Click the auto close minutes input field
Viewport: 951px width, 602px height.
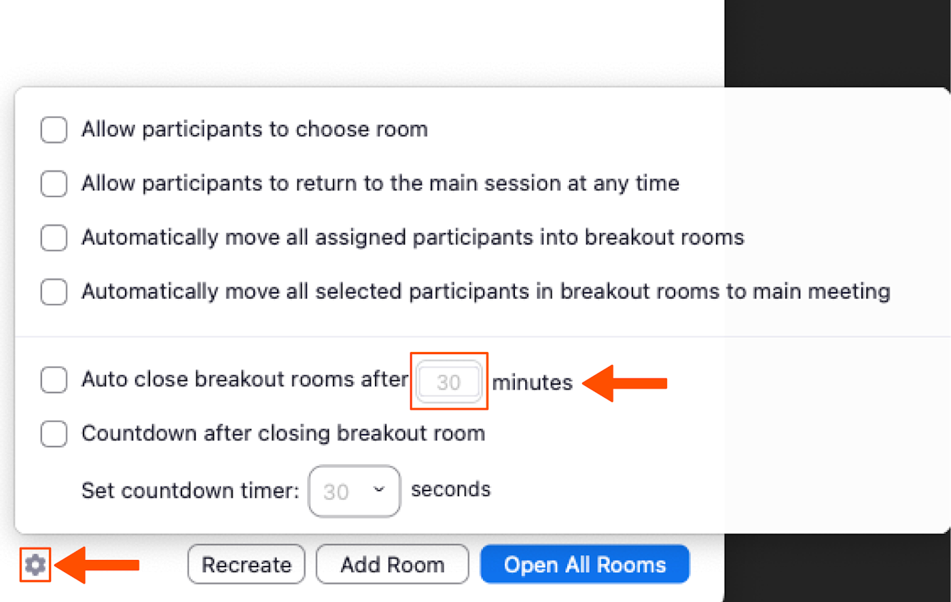tap(448, 382)
